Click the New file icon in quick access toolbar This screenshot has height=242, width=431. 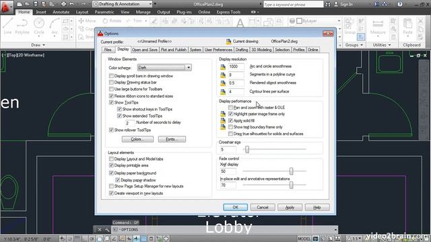(x=20, y=4)
